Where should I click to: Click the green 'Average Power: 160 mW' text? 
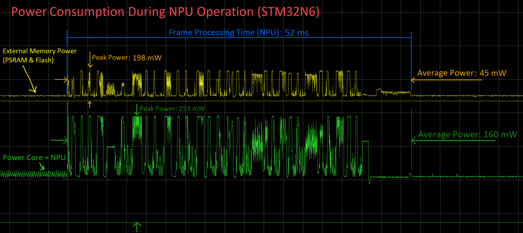tap(468, 135)
